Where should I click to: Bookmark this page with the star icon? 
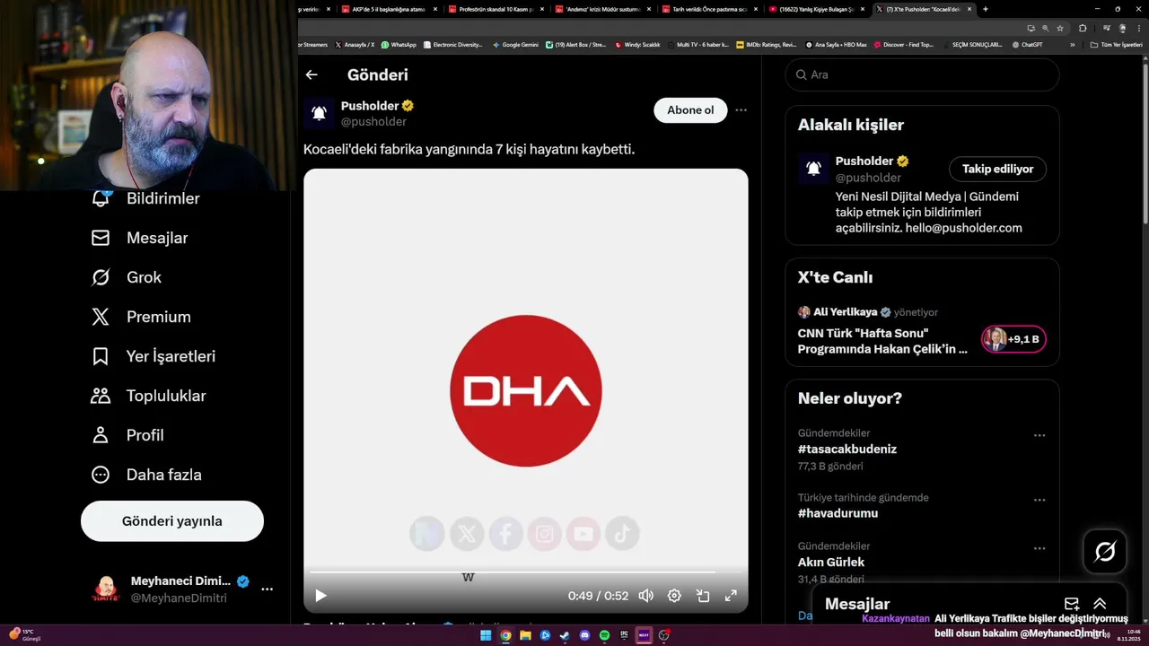[1061, 28]
